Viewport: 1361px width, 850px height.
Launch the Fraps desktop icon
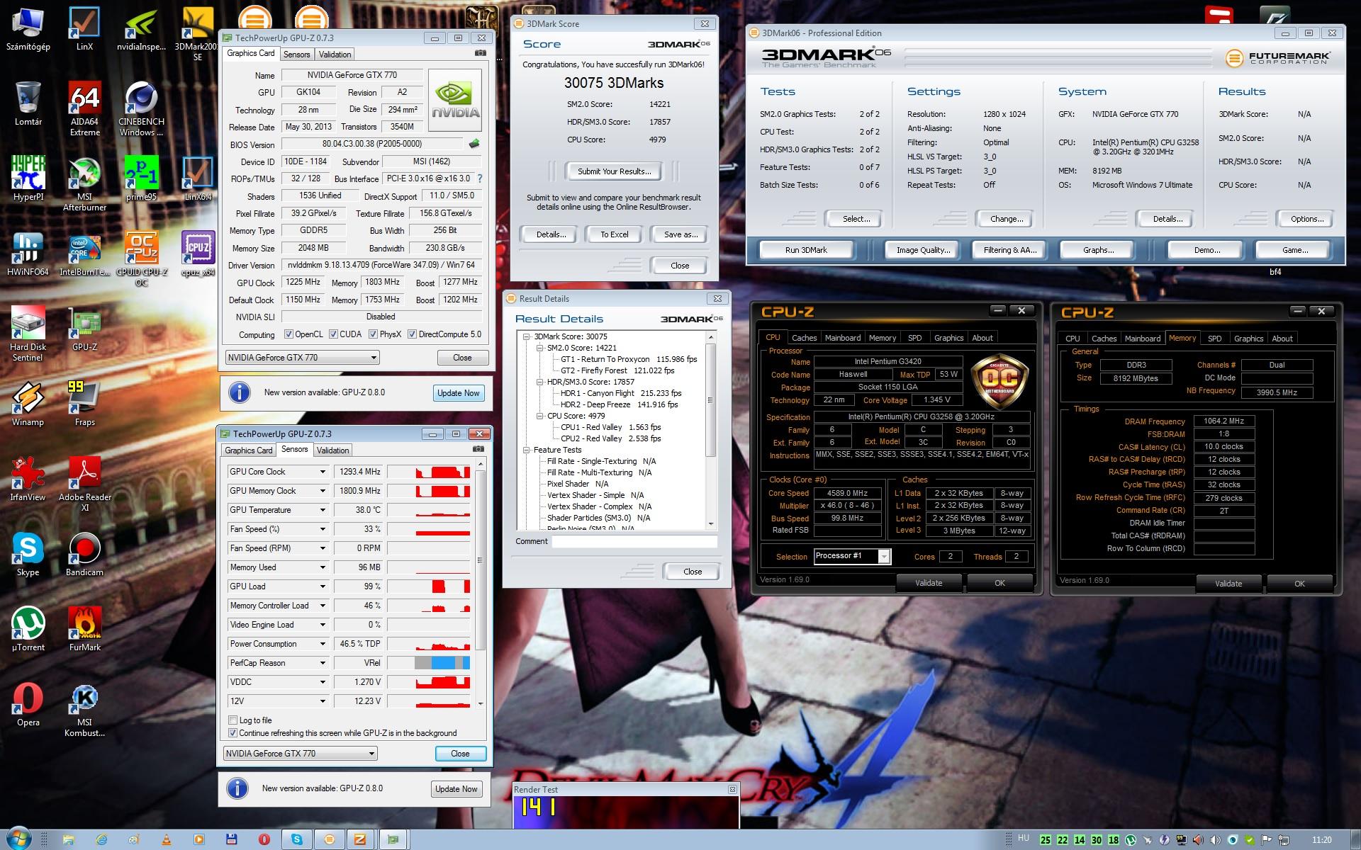(84, 404)
